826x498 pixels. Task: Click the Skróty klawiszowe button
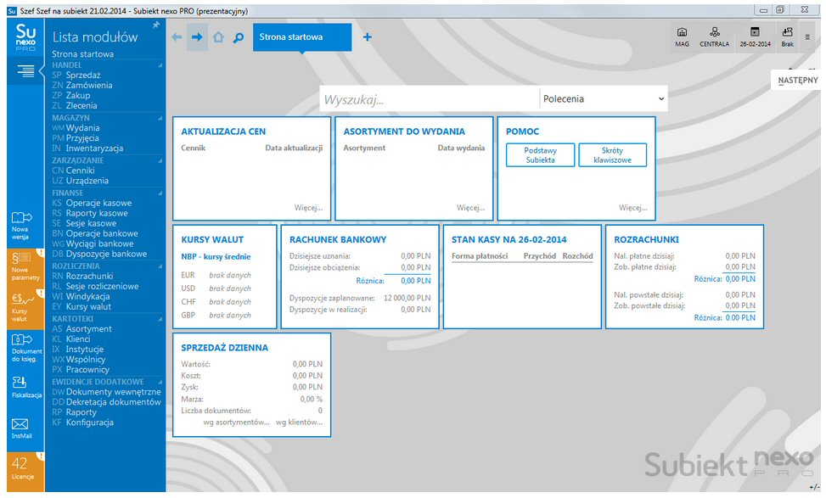tap(612, 155)
